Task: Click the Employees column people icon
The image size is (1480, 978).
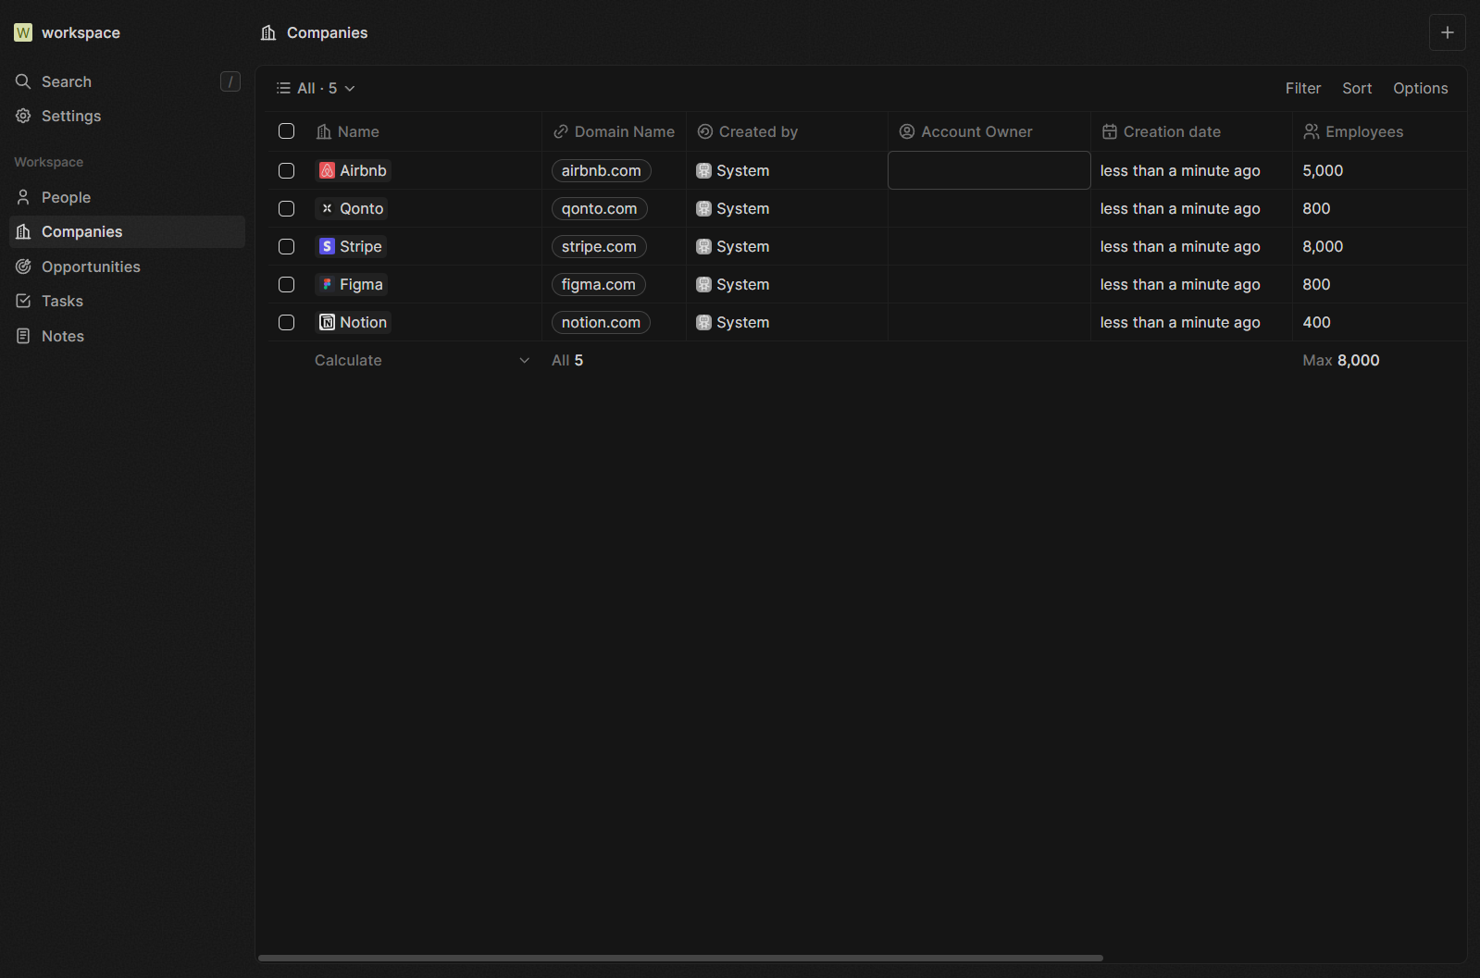Action: [x=1312, y=131]
